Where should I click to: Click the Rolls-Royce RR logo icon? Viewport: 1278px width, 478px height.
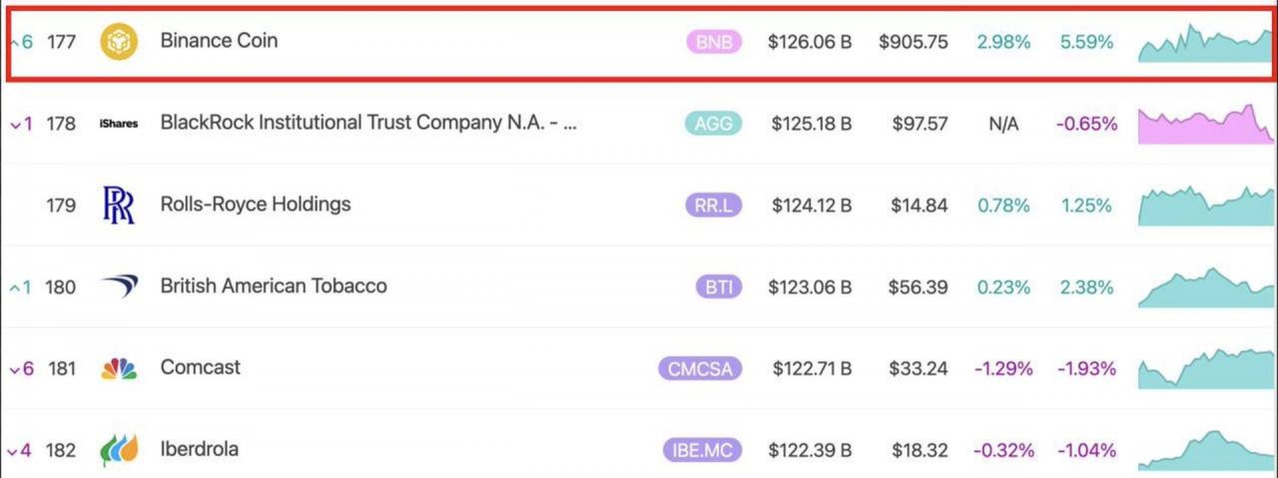tap(118, 205)
